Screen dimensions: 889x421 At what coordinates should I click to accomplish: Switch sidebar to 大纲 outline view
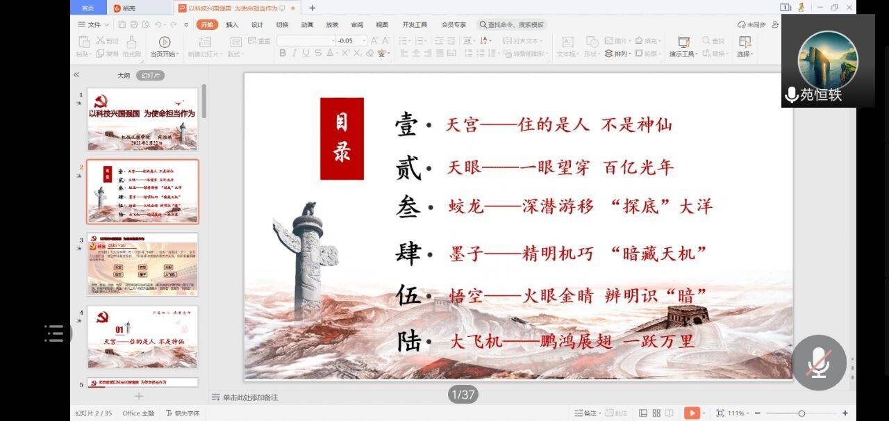[123, 75]
